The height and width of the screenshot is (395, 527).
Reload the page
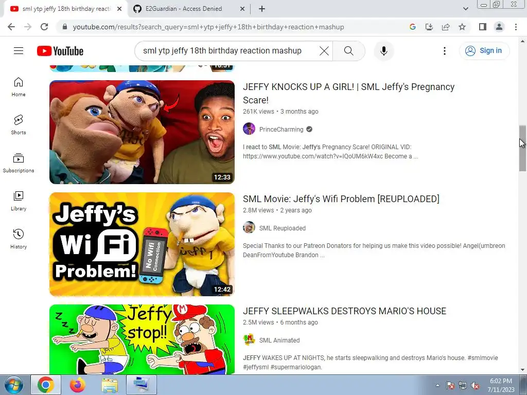tap(44, 27)
